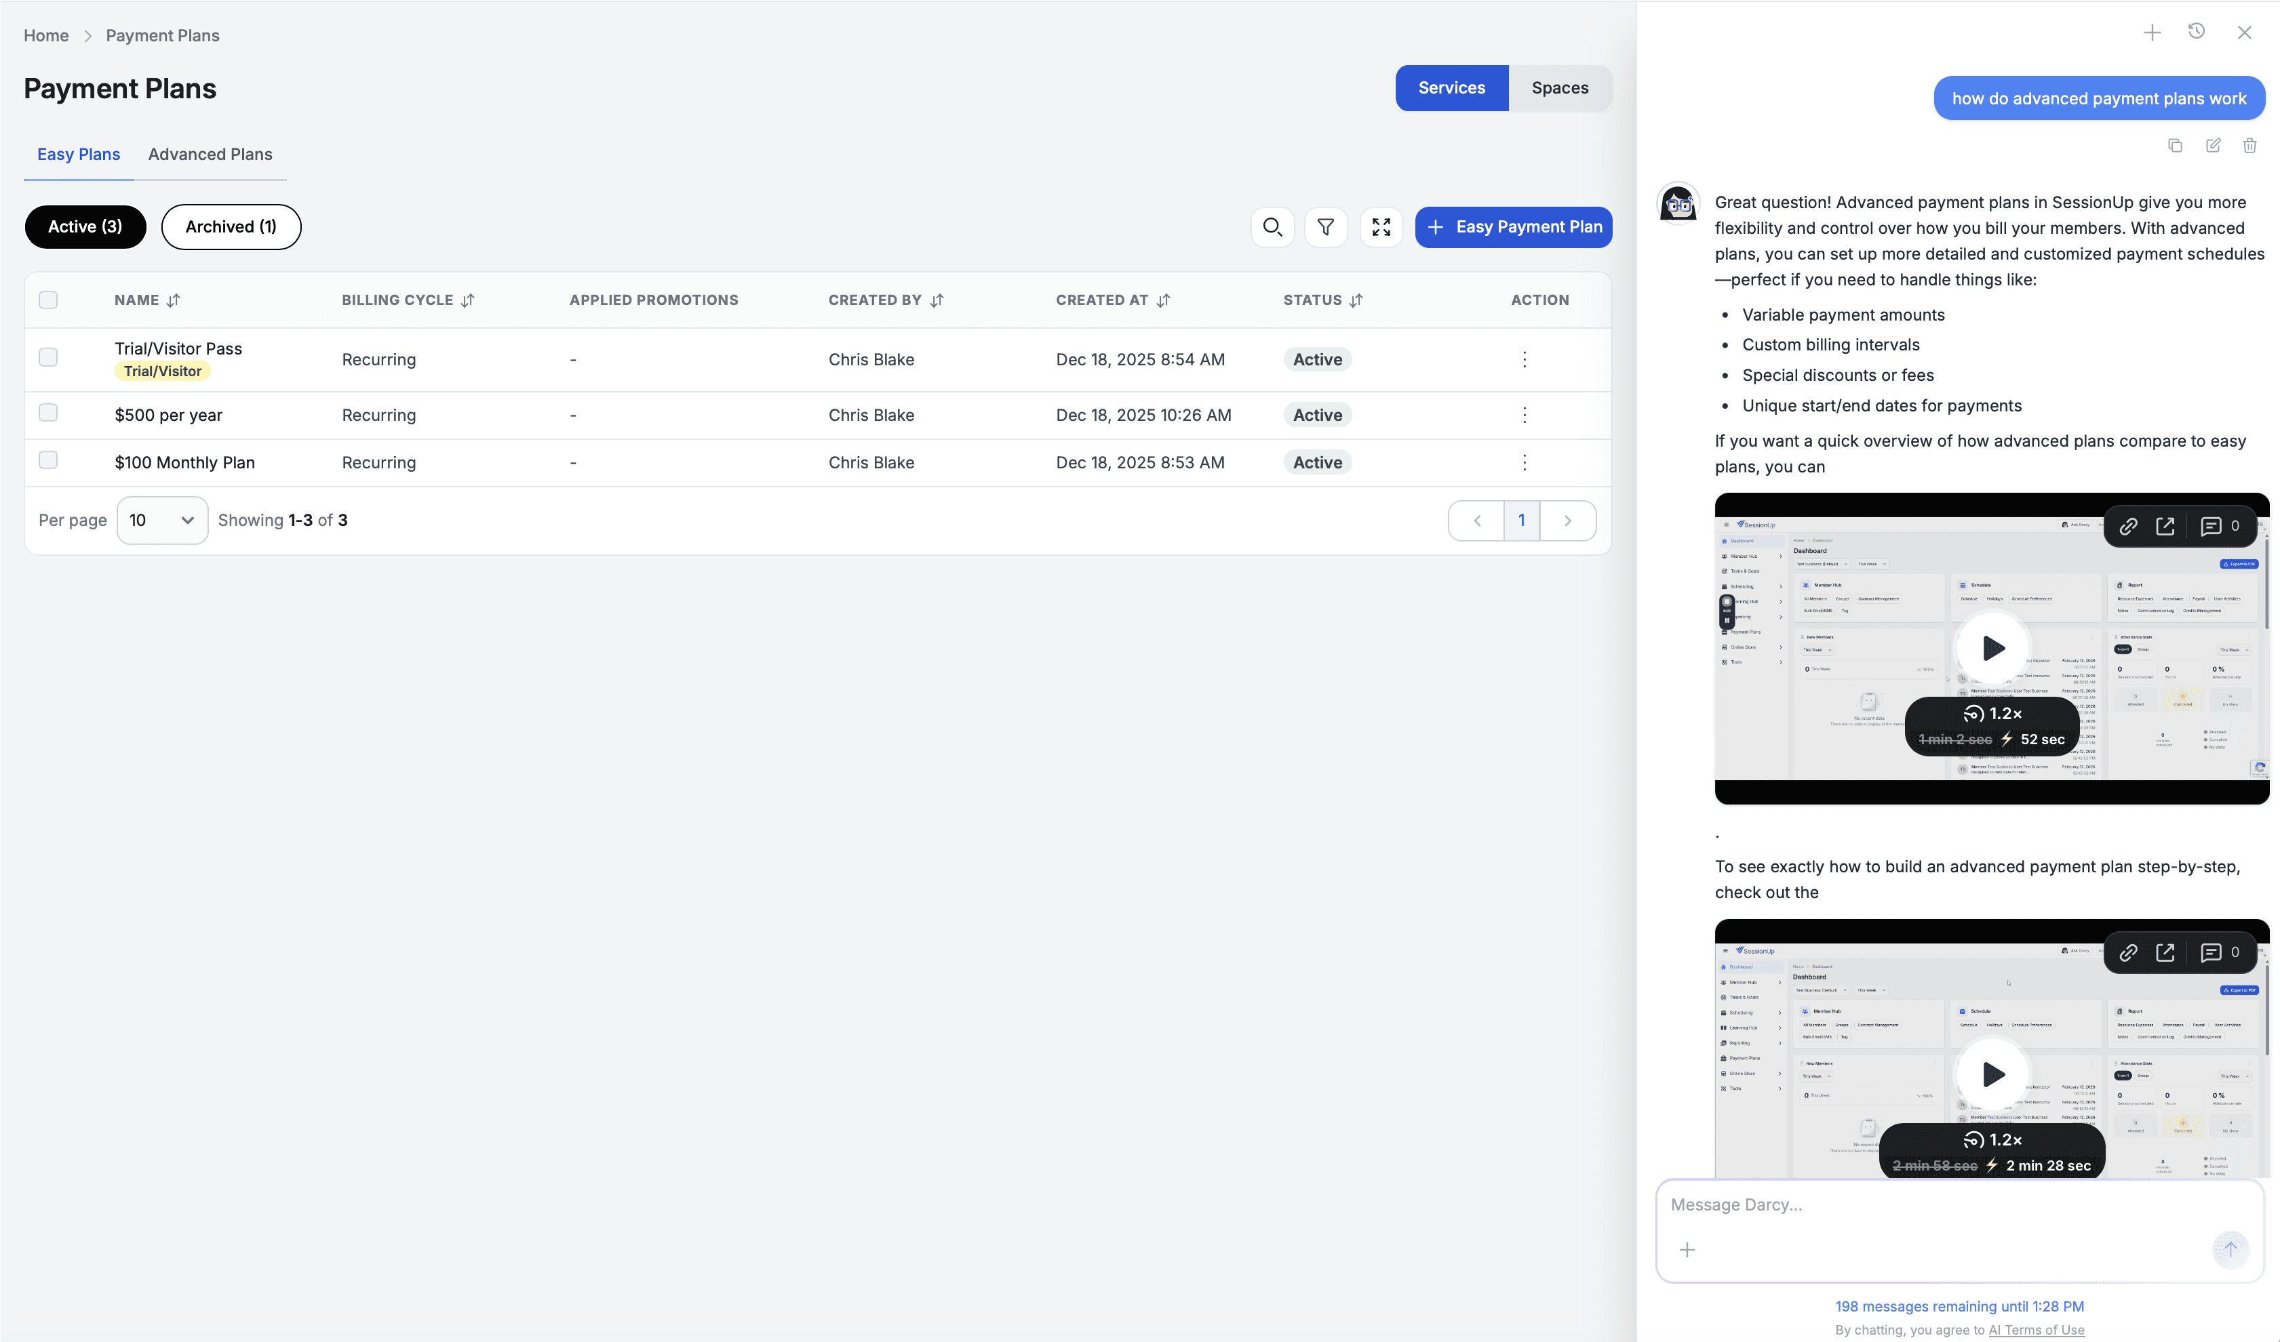Switch to the Advanced Plans tab
Image resolution: width=2280 pixels, height=1342 pixels.
[210, 154]
